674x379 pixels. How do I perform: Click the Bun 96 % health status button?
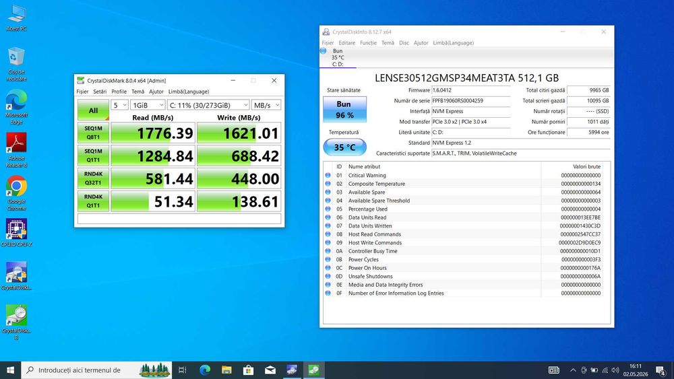pyautogui.click(x=344, y=110)
